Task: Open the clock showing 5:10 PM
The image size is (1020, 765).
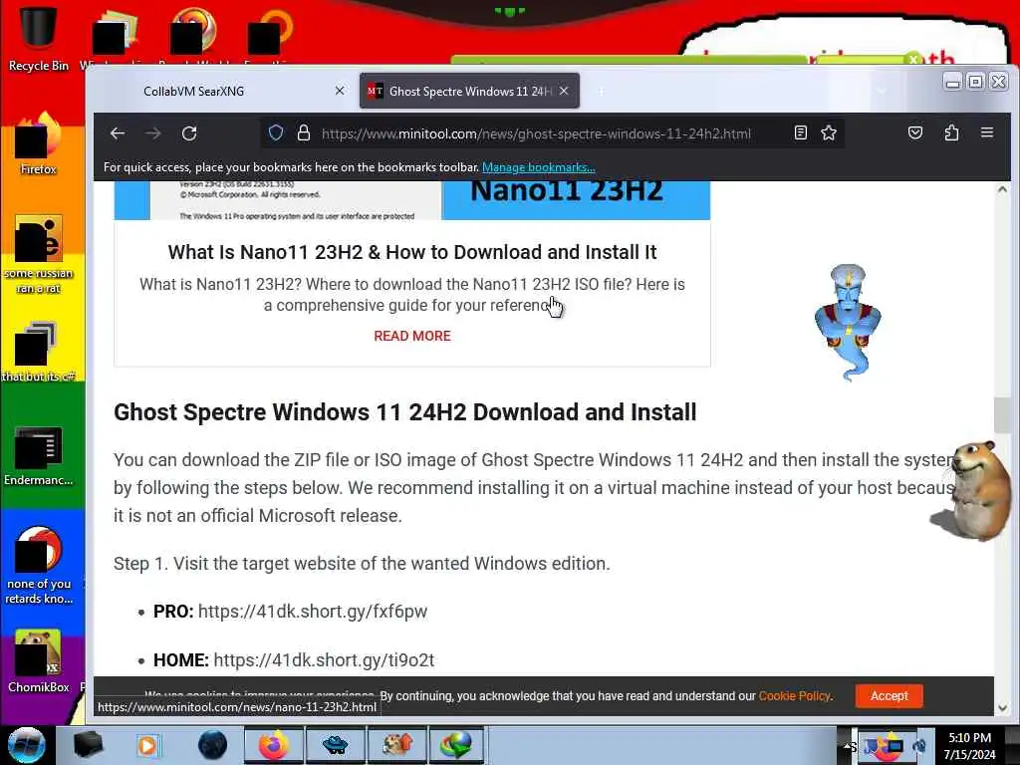Action: (x=969, y=746)
